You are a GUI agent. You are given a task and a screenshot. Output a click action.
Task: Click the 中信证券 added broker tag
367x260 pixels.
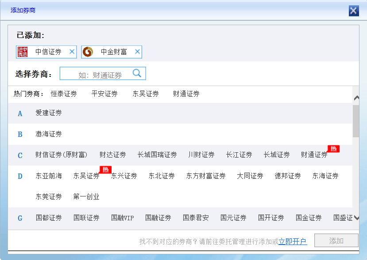point(46,52)
